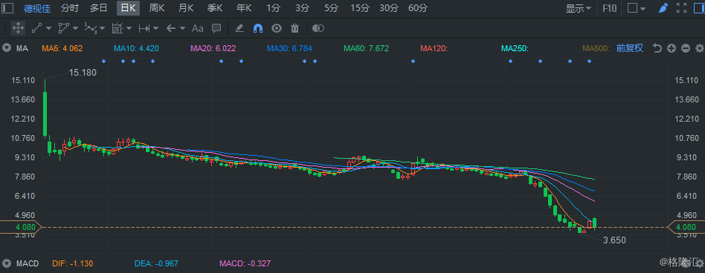Image resolution: width=705 pixels, height=273 pixels.
Task: Click the MA30: 6.784 label
Action: [289, 48]
